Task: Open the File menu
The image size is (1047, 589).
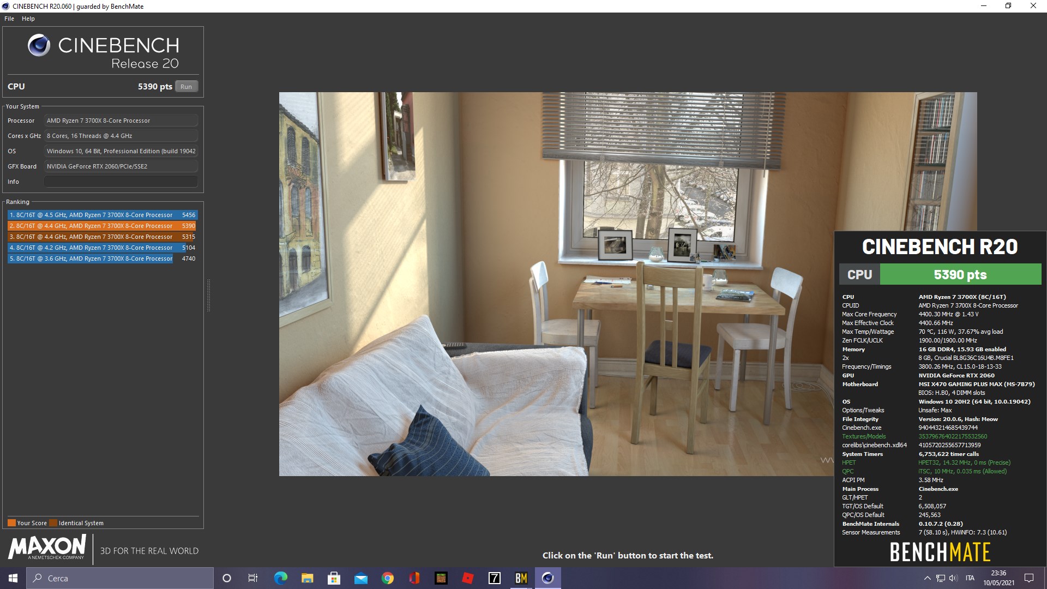Action: [9, 19]
